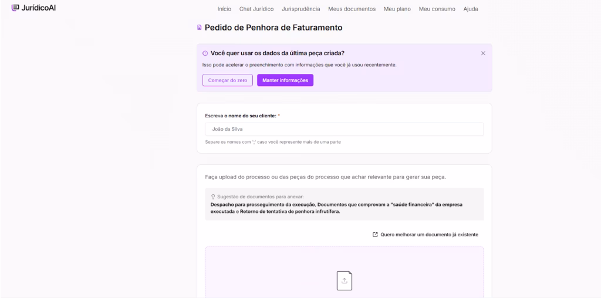Viewport: 601px width, 298px height.
Task: Open the Início menu item
Action: (224, 9)
